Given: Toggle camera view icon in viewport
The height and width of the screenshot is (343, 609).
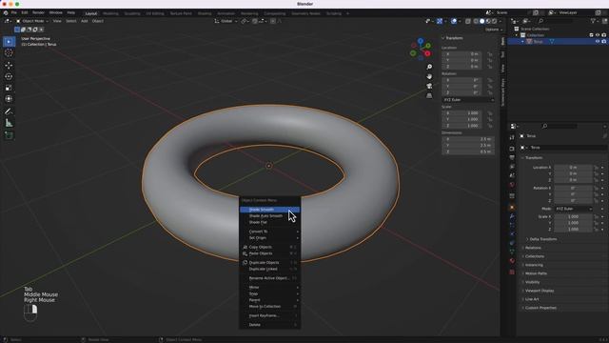Looking at the screenshot, I should (x=429, y=86).
